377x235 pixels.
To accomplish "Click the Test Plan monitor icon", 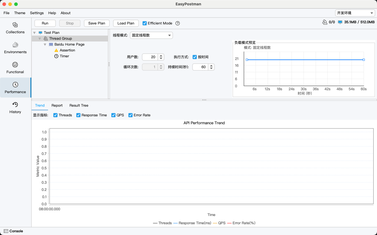I will point(41,33).
